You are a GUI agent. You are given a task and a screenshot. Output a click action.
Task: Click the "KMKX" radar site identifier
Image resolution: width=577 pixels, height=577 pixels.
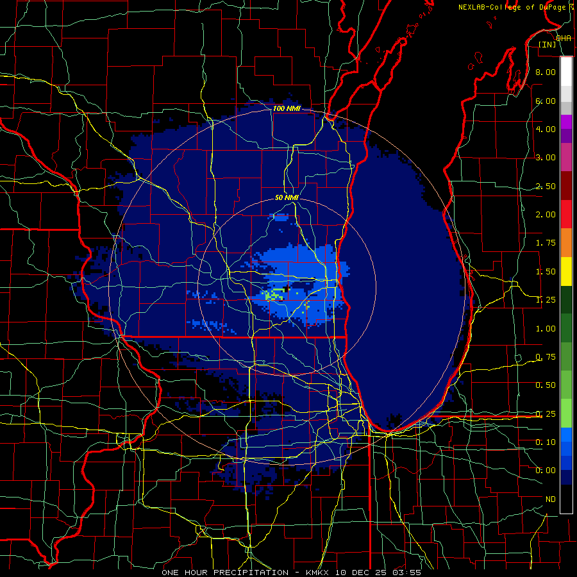(x=317, y=573)
